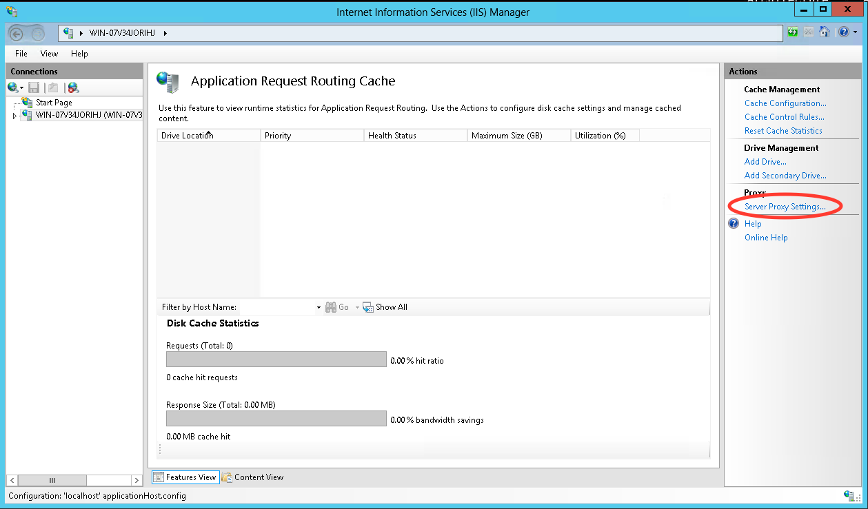This screenshot has height=509, width=868.
Task: Click the Delete Connection icon with red X
Action: pos(73,87)
